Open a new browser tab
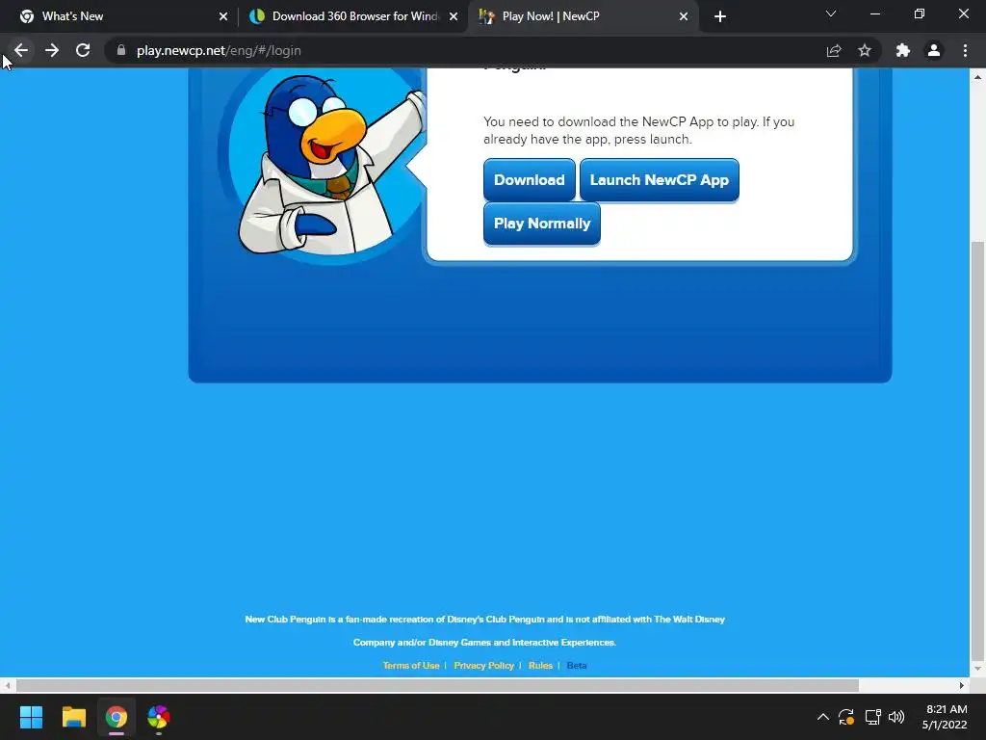Screen dimensions: 986x740 pos(720,16)
